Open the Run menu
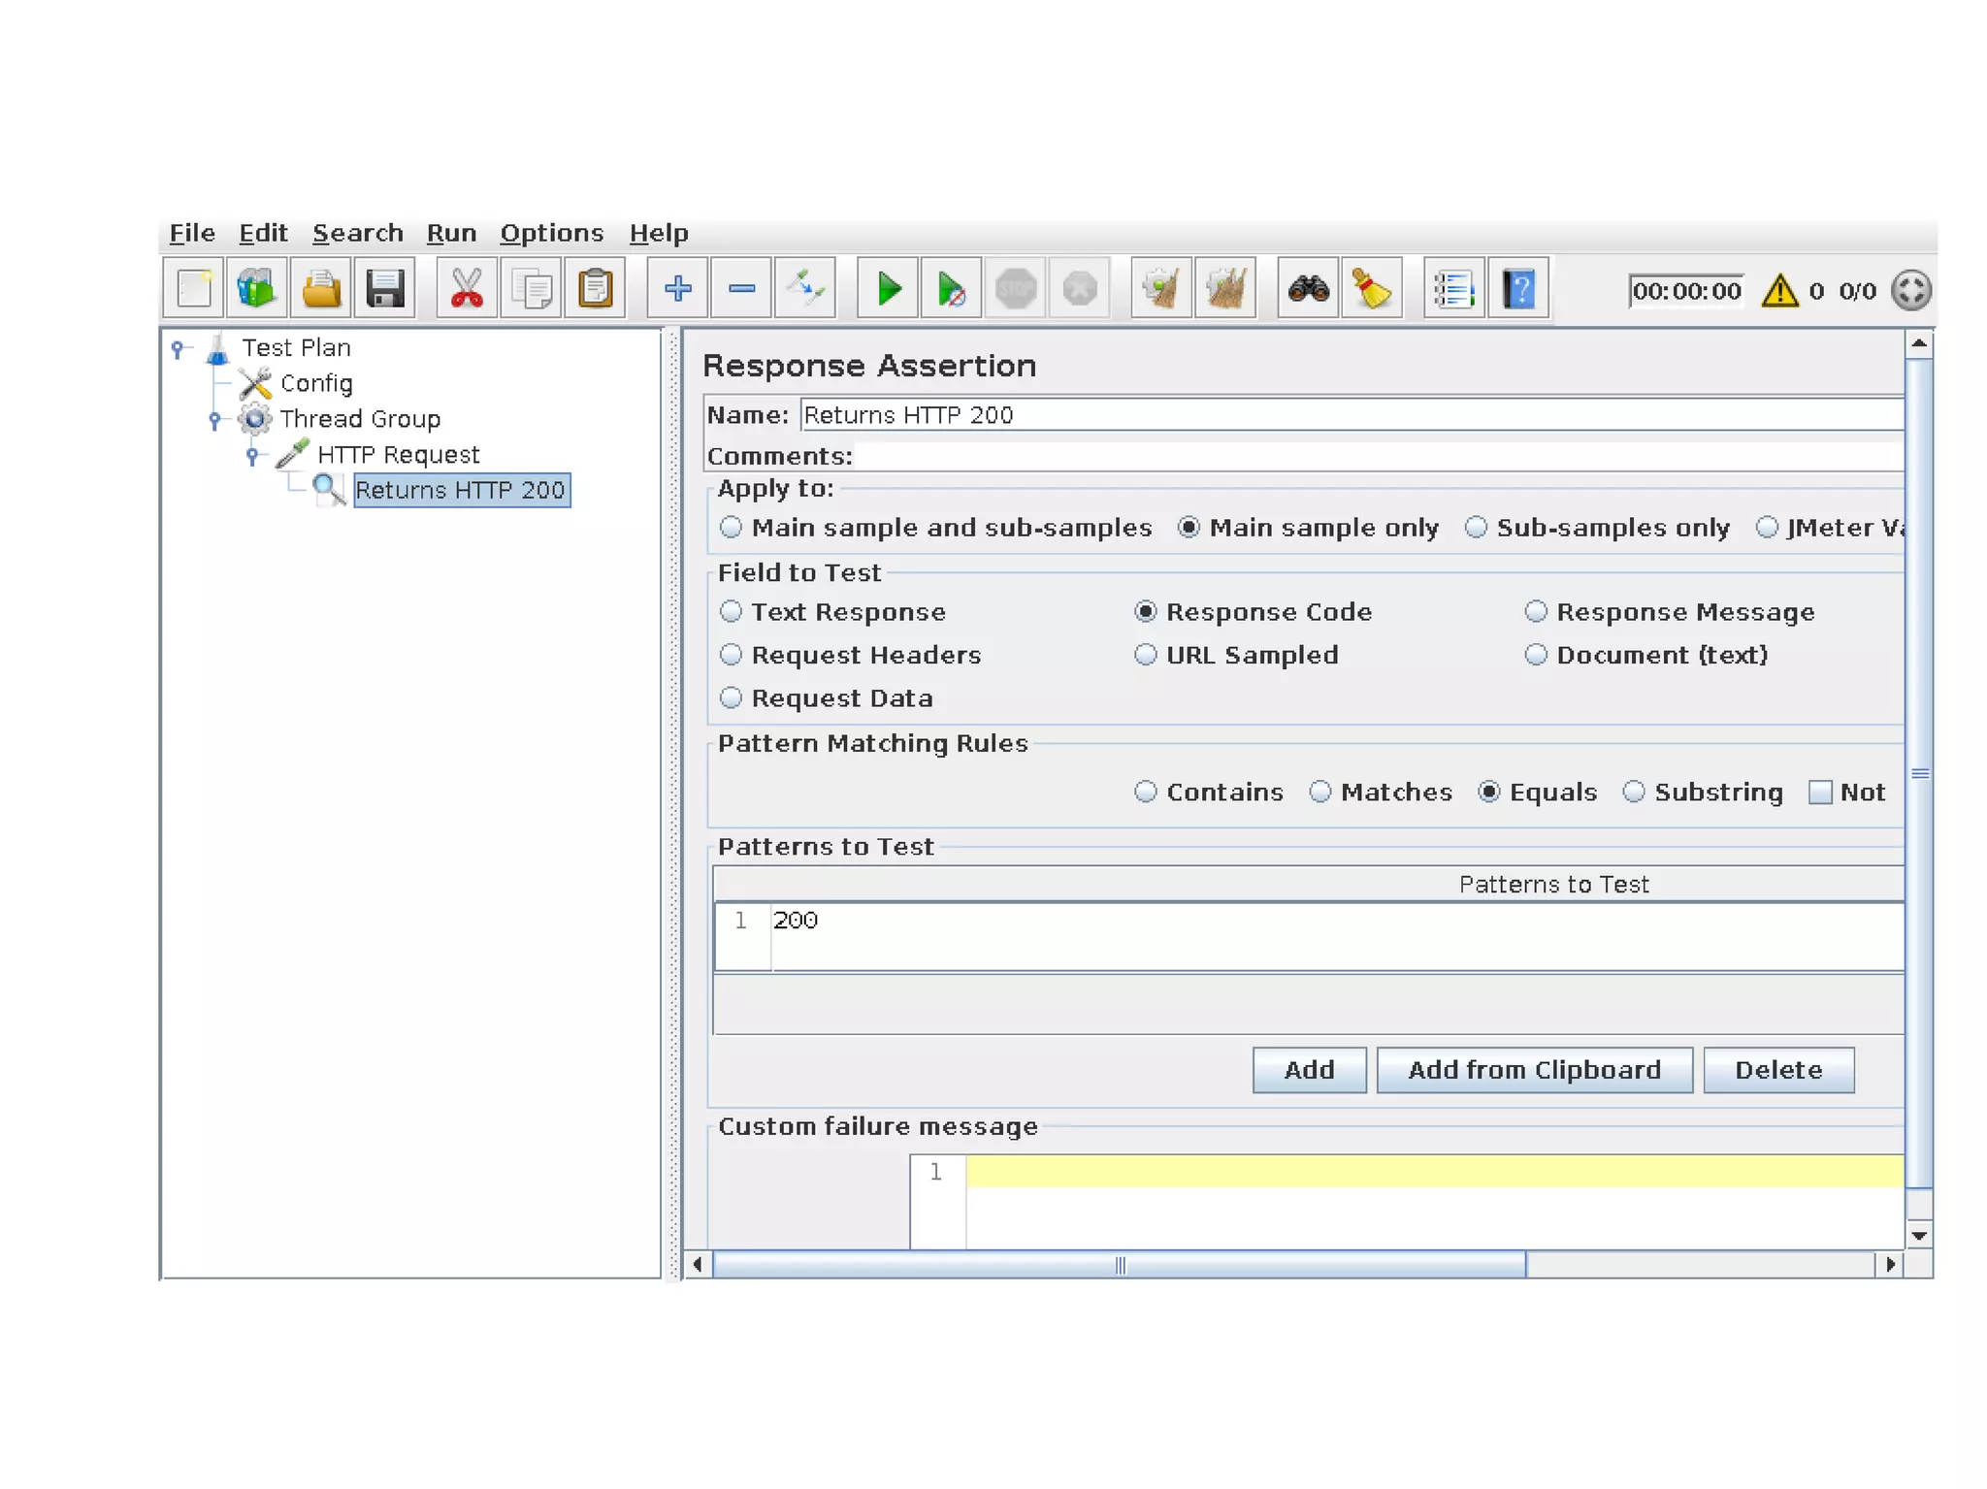Viewport: 1987px width, 1489px height. tap(451, 234)
